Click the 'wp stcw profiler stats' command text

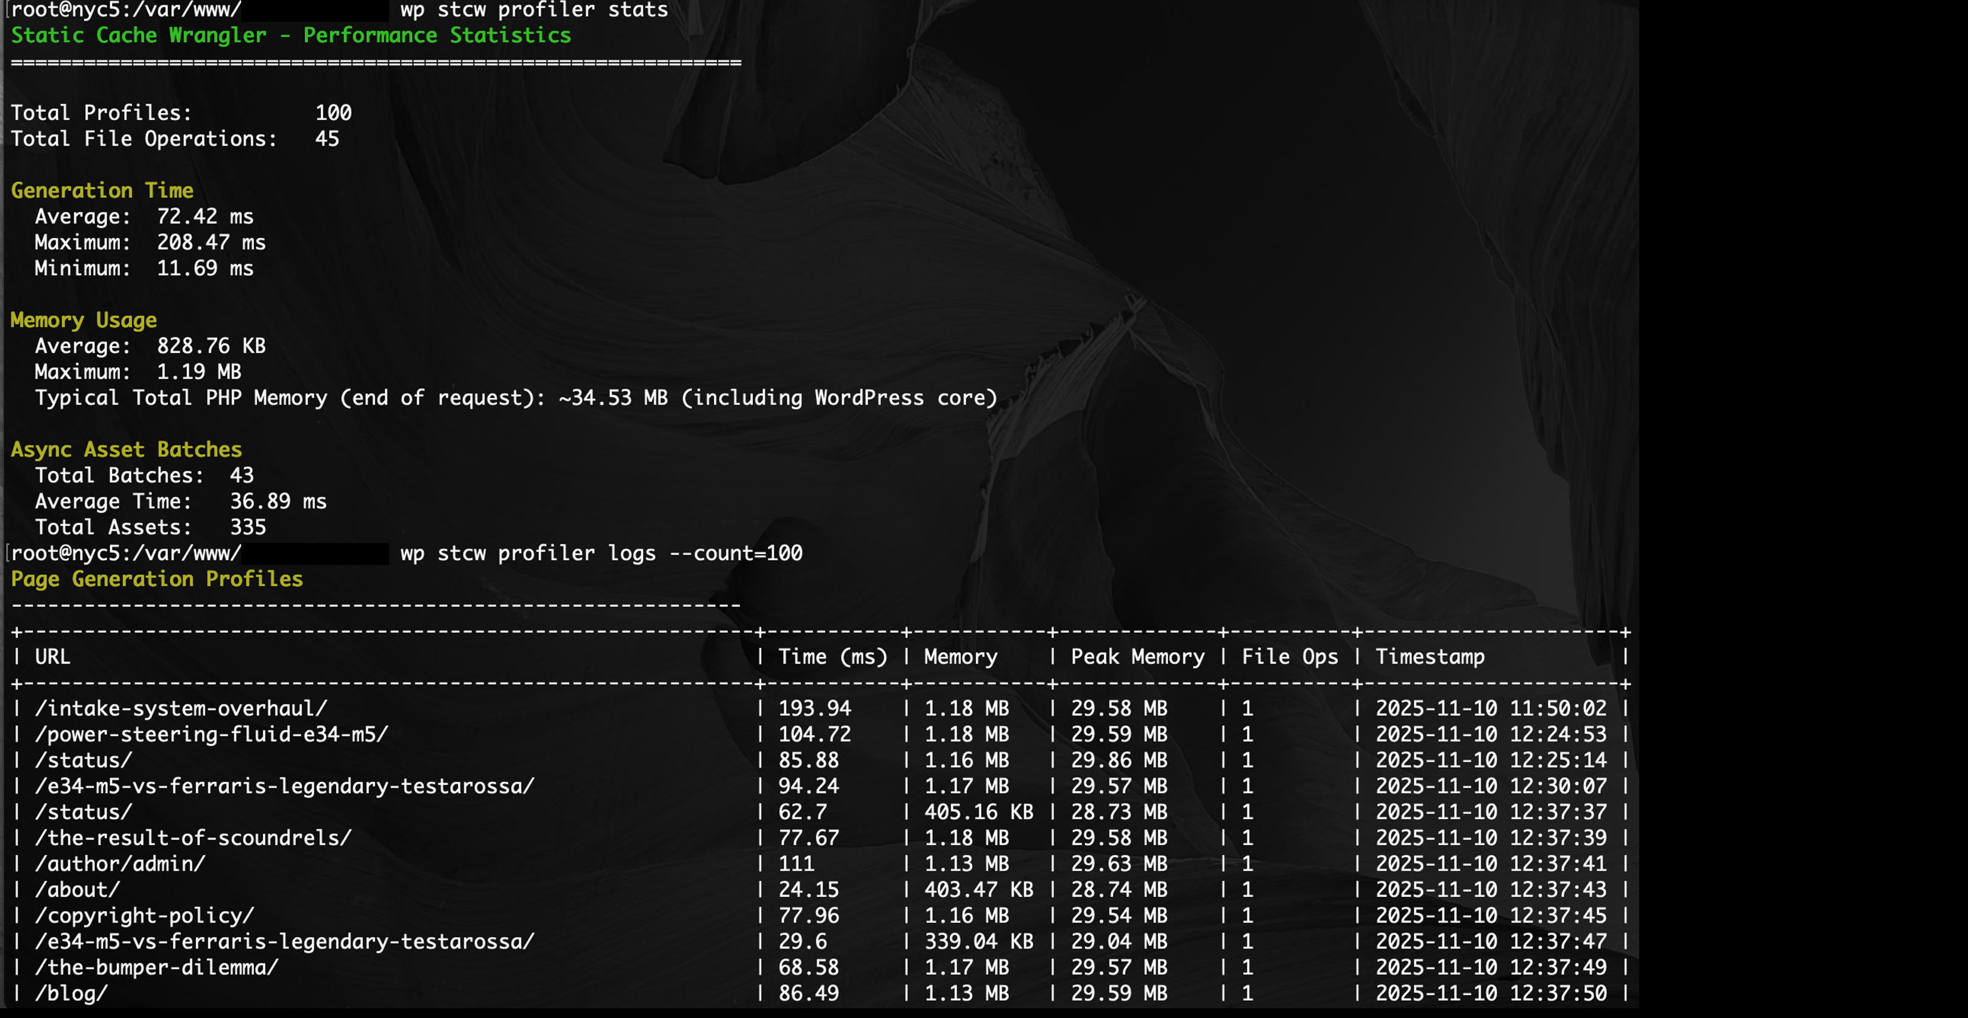pyautogui.click(x=533, y=10)
